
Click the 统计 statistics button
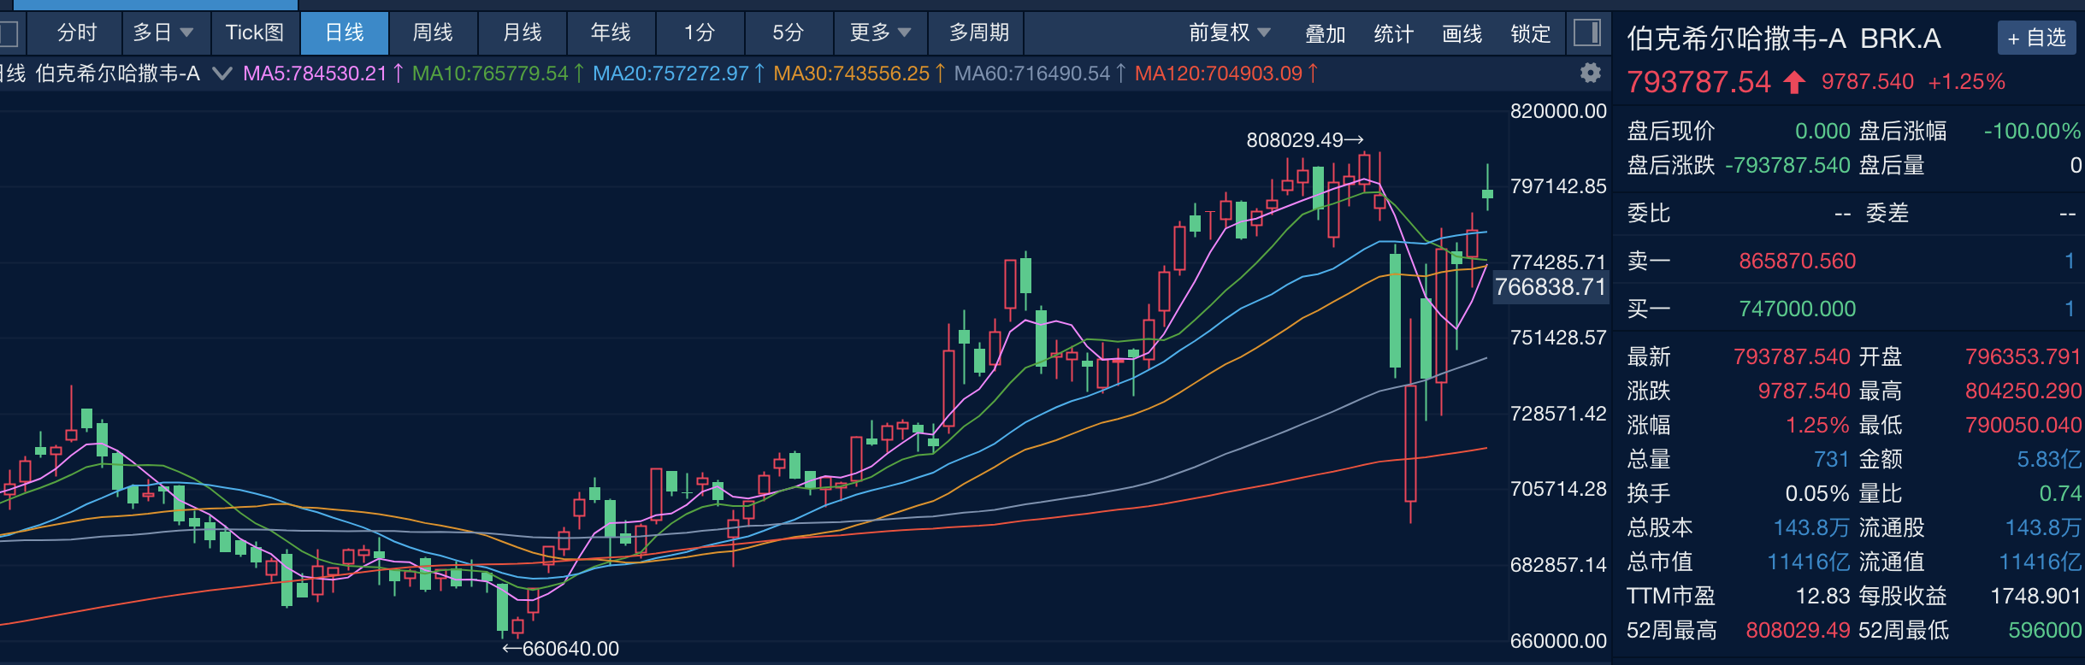[1394, 33]
